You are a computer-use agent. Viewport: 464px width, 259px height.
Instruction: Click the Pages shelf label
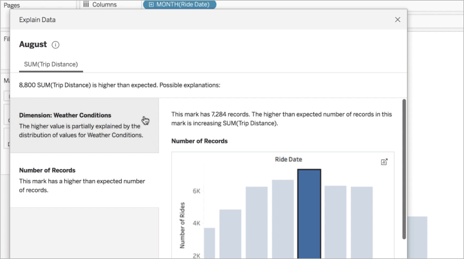coord(12,5)
